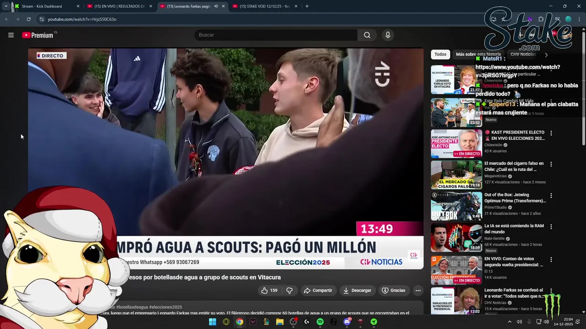
Task: Show hidden system tray icons
Action: coord(510,322)
